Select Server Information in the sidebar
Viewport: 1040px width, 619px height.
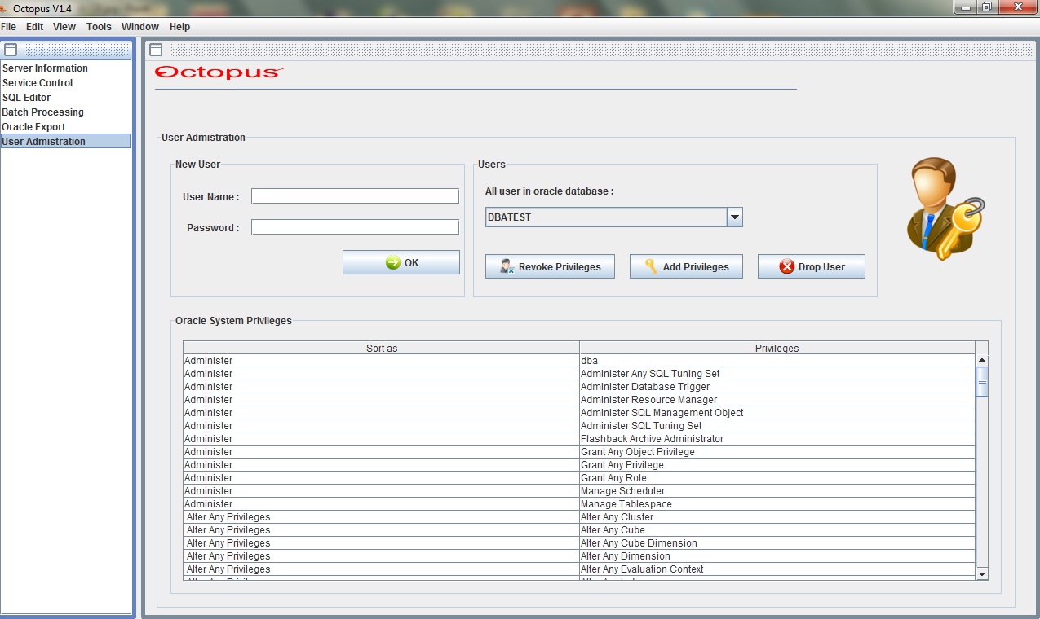tap(65, 68)
